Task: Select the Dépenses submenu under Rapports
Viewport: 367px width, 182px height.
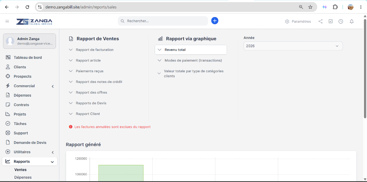Action: click(23, 177)
